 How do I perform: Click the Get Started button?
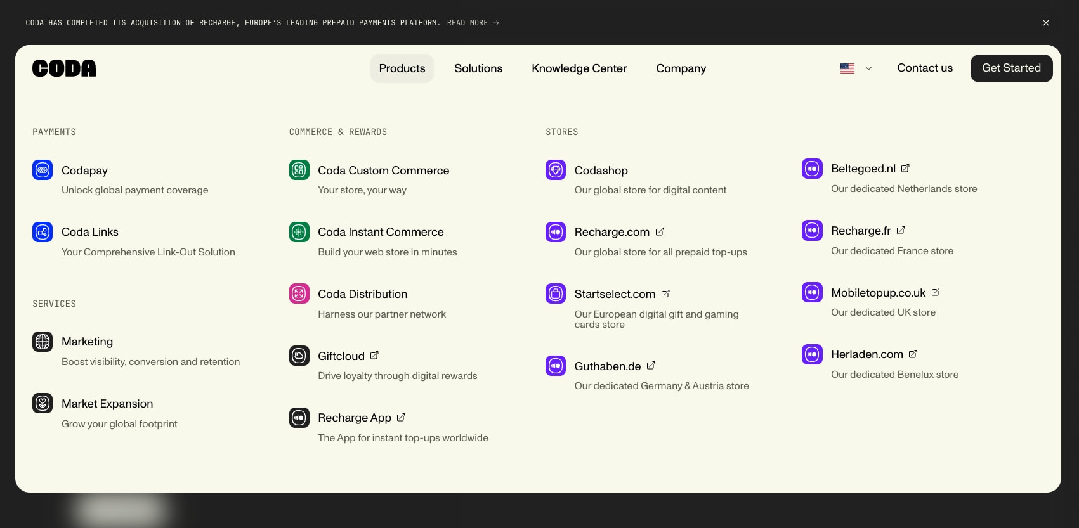(x=1011, y=68)
